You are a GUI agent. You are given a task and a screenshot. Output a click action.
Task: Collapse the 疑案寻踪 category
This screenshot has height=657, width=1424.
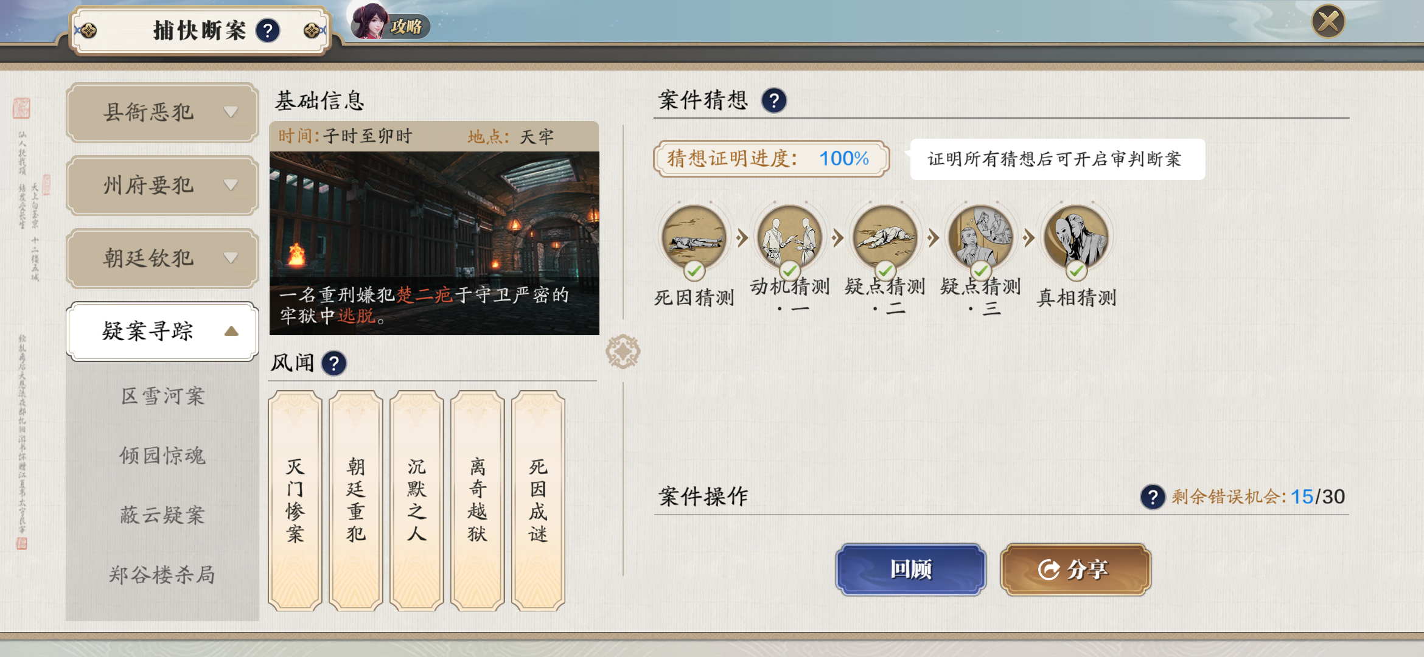(162, 332)
